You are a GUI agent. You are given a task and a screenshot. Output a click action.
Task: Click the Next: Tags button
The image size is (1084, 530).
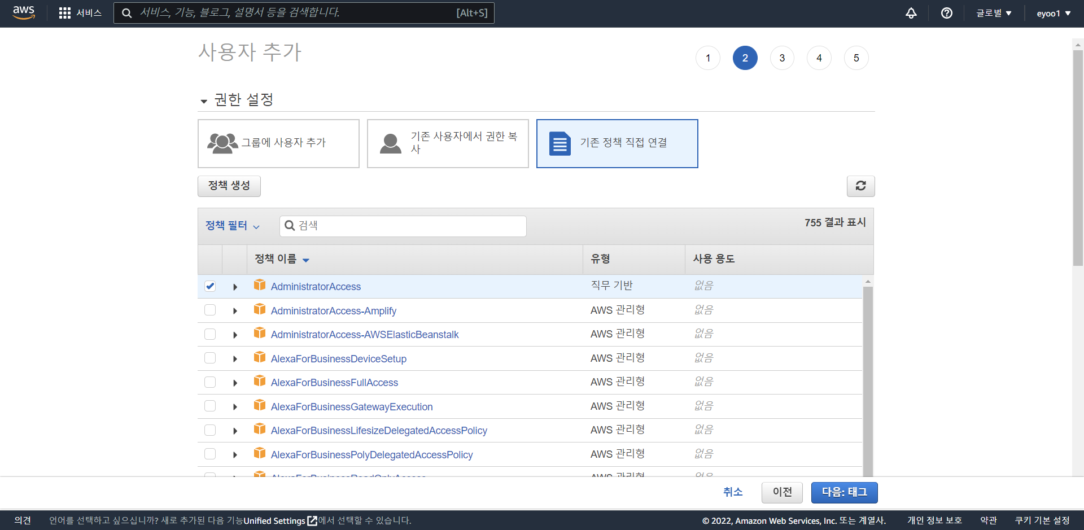pyautogui.click(x=845, y=492)
